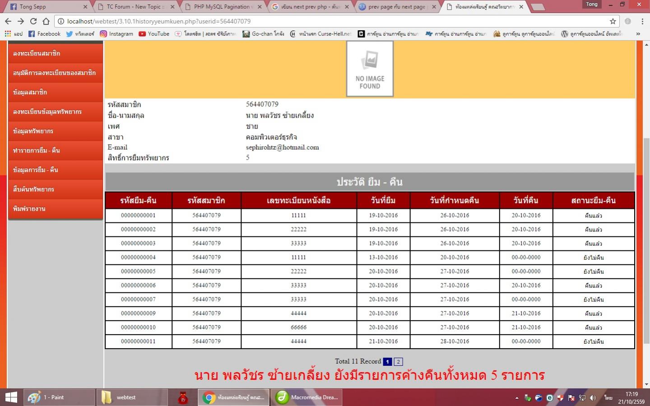
Task: Open the Twitter bookmark
Action: click(x=80, y=34)
